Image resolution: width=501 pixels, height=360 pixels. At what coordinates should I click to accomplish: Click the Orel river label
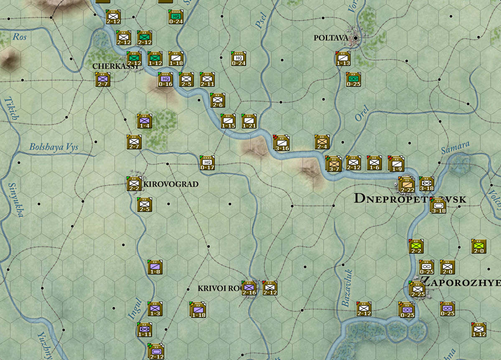coord(362,113)
